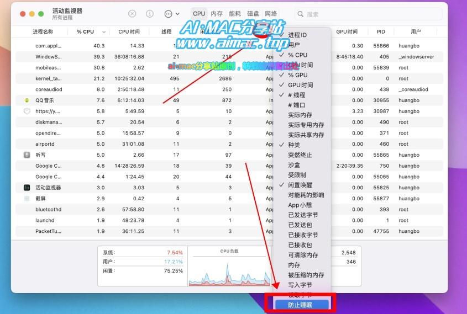Click the stop process toolbar icon
Image resolution: width=467 pixels, height=314 pixels.
(x=132, y=14)
